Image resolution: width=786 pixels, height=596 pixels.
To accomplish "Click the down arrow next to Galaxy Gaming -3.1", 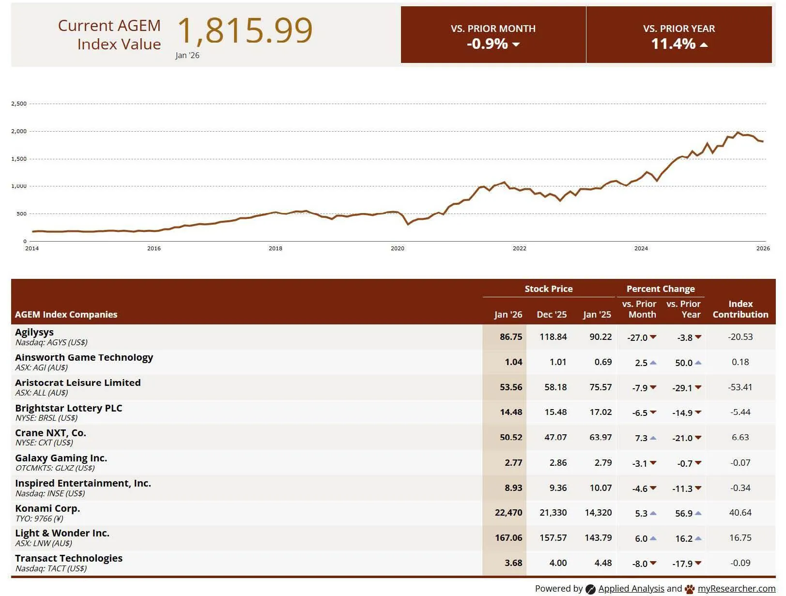I will pyautogui.click(x=654, y=463).
